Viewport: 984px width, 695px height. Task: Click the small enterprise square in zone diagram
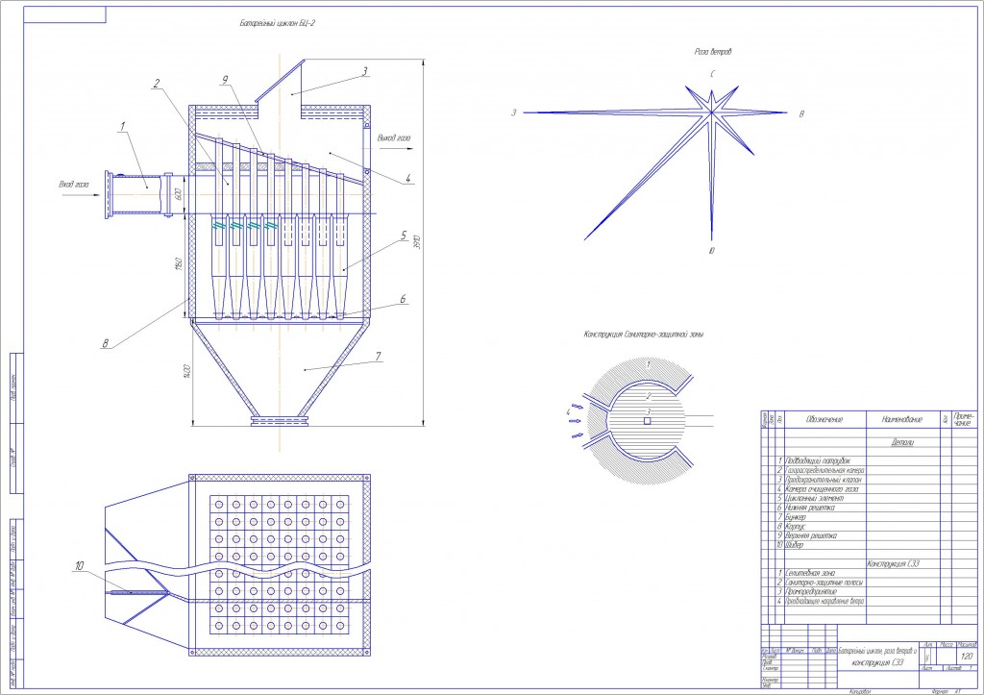647,421
